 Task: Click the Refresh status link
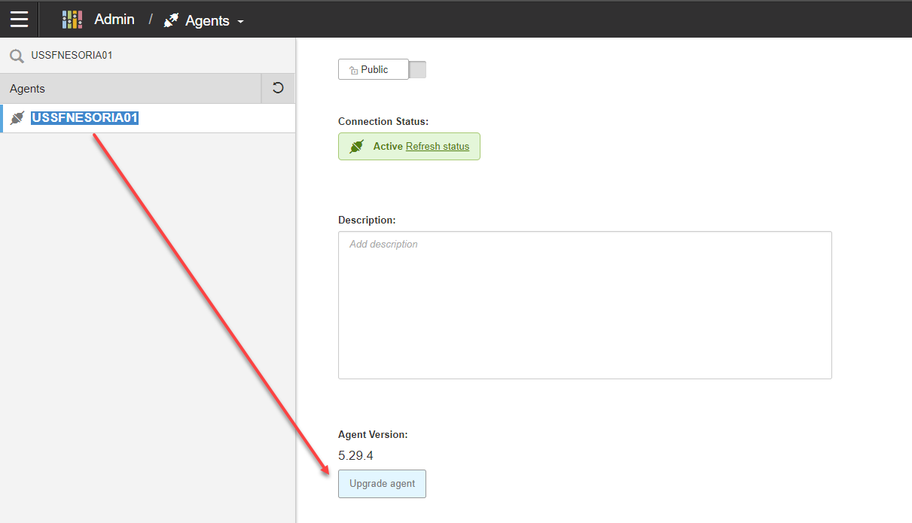[x=437, y=147]
